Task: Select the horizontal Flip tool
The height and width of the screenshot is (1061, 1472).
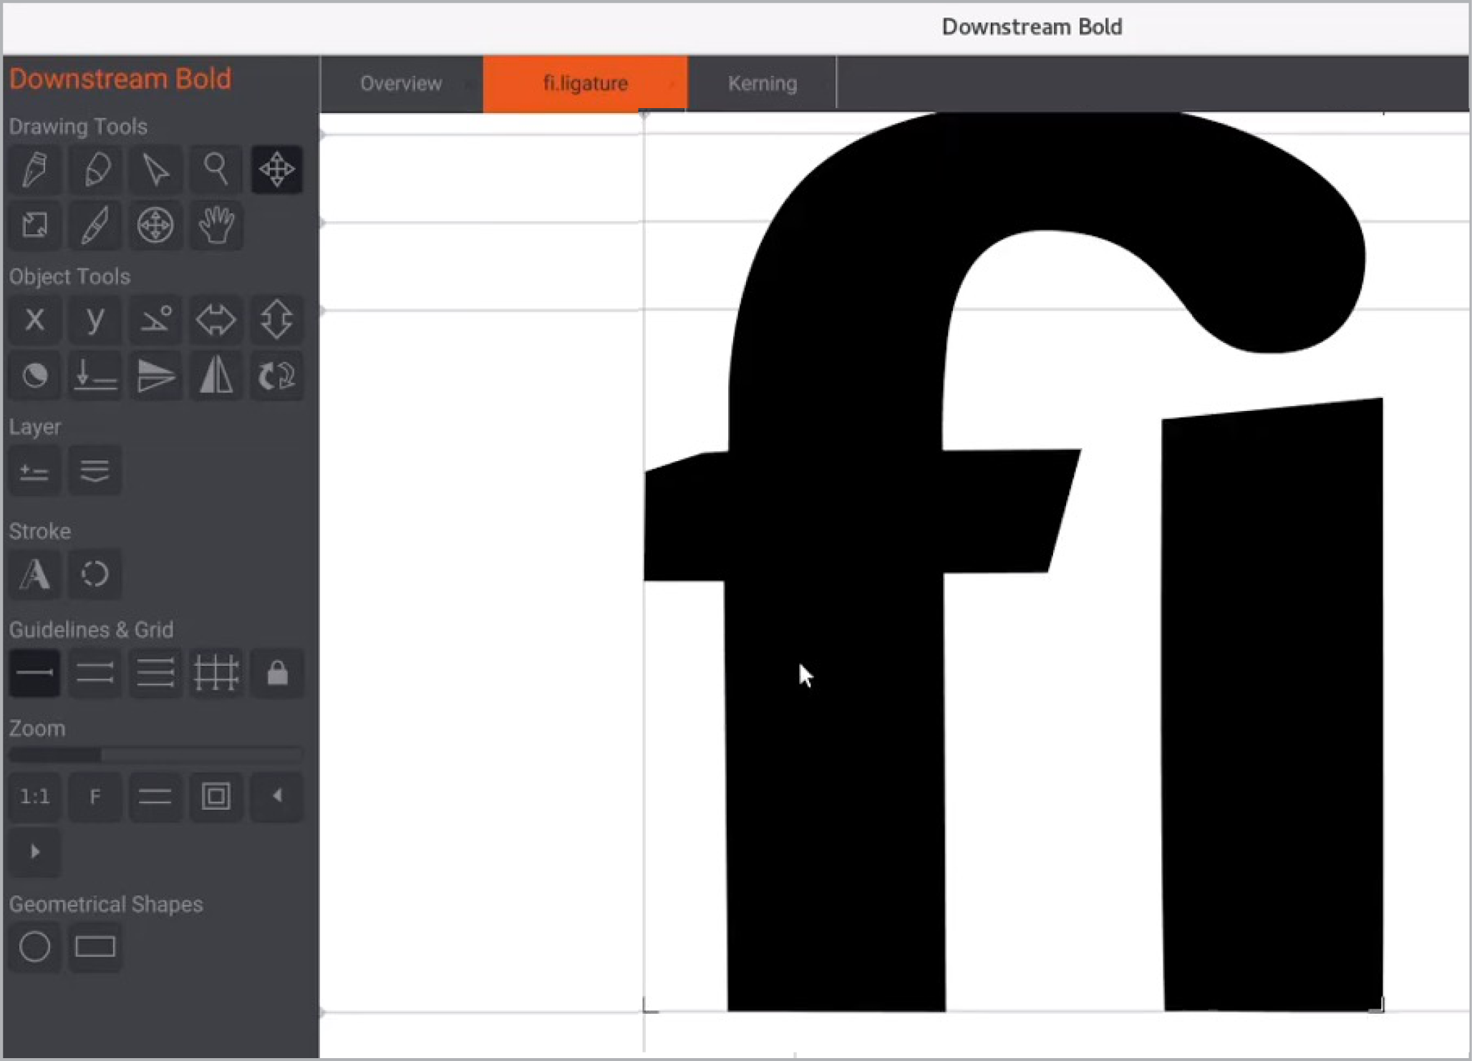Action: coord(216,376)
